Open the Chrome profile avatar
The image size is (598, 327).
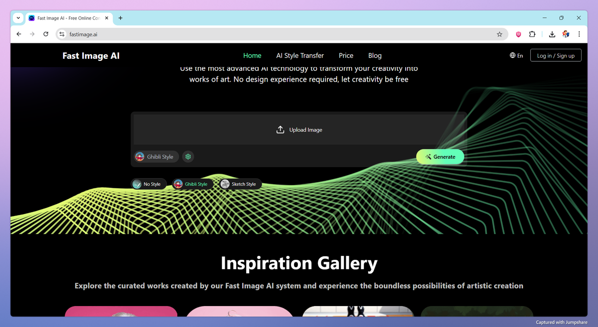[566, 34]
